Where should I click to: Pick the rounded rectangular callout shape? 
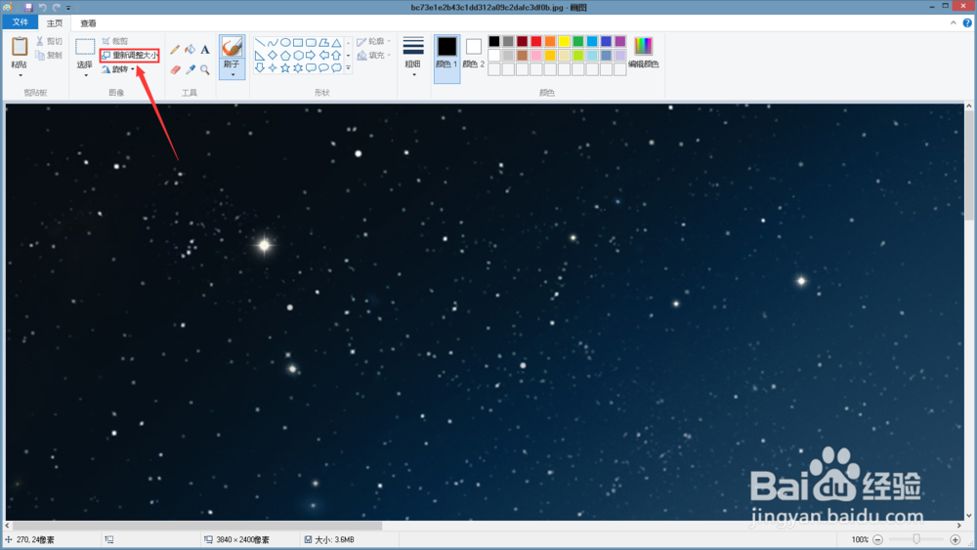tap(311, 67)
